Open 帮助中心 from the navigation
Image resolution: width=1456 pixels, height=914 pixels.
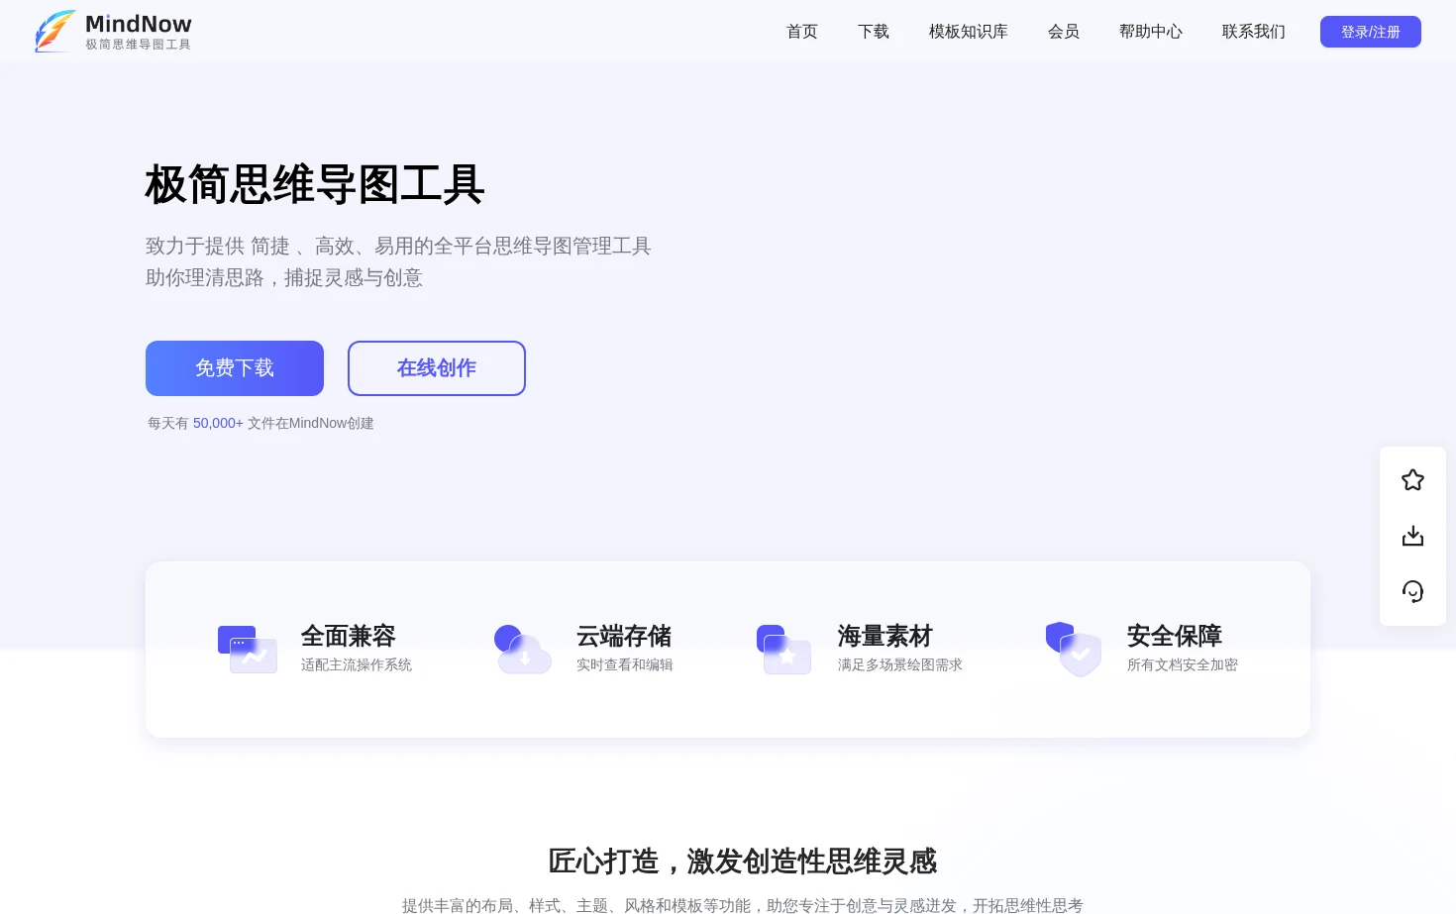click(x=1151, y=32)
